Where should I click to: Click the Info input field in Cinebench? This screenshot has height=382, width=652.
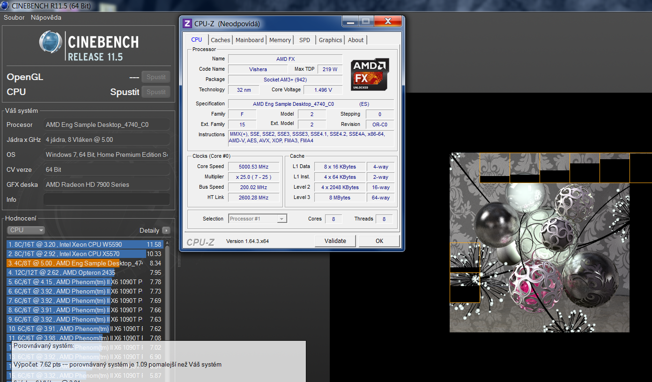107,199
